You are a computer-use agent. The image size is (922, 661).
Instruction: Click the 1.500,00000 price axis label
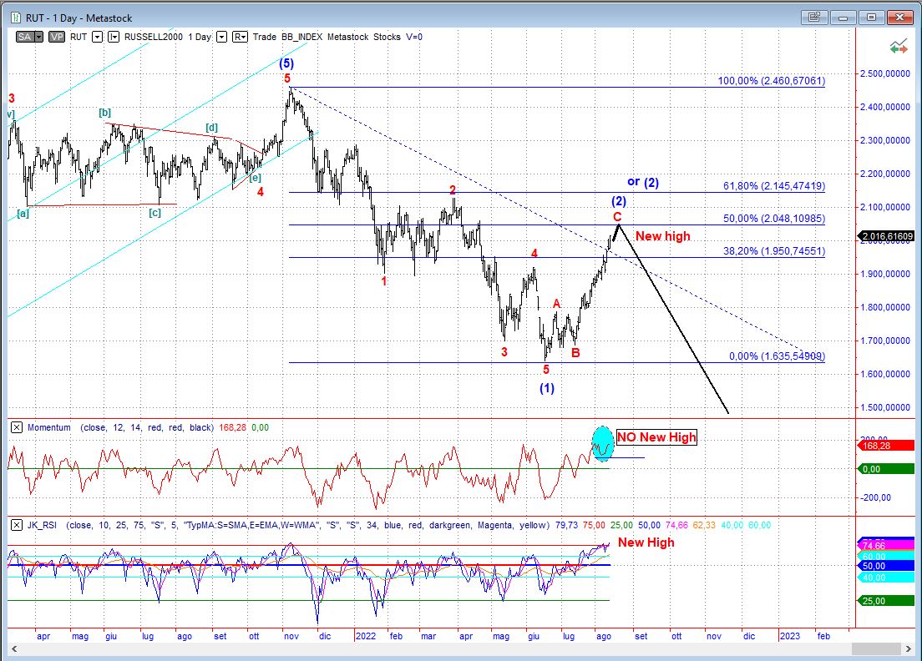[885, 407]
